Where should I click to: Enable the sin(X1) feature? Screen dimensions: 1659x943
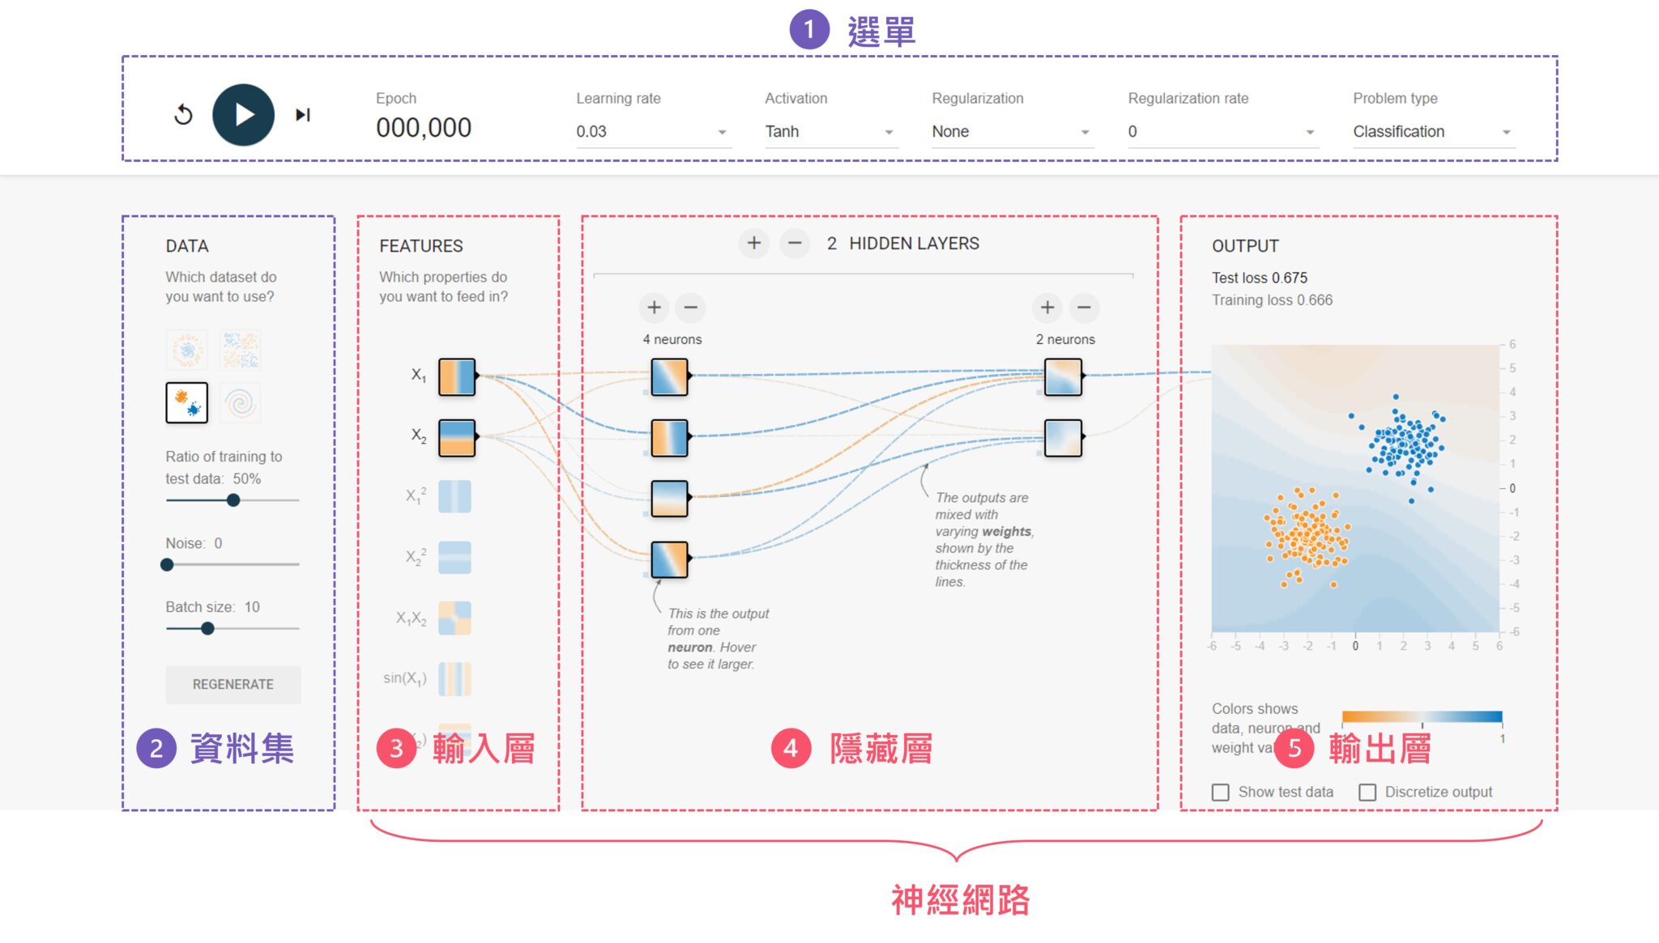pos(455,680)
